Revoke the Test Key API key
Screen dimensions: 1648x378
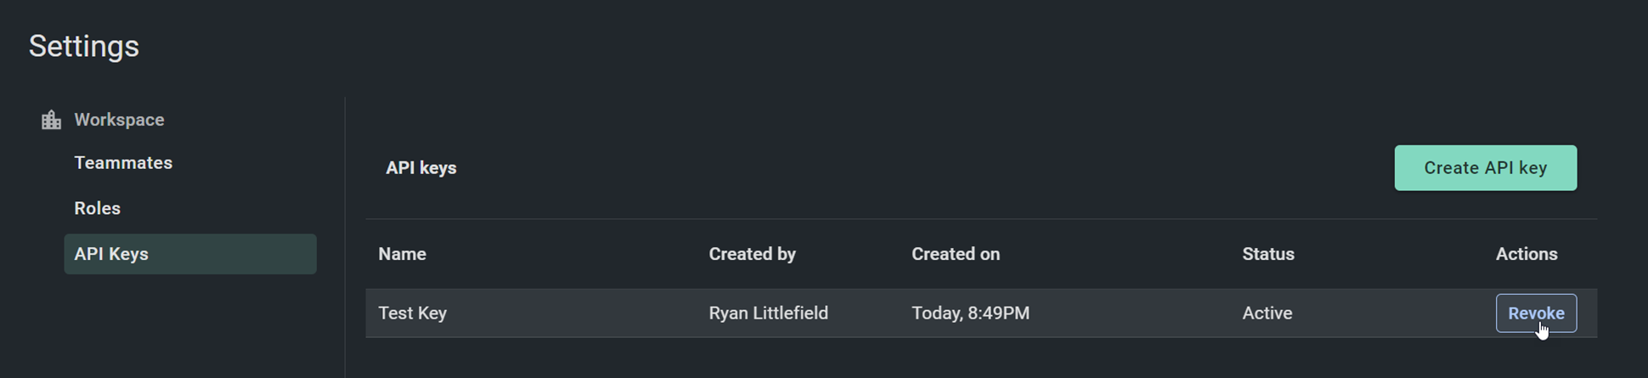click(1536, 313)
